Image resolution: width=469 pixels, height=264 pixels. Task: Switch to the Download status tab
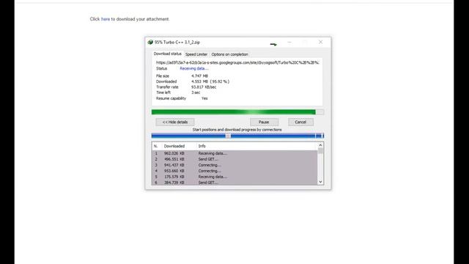168,54
